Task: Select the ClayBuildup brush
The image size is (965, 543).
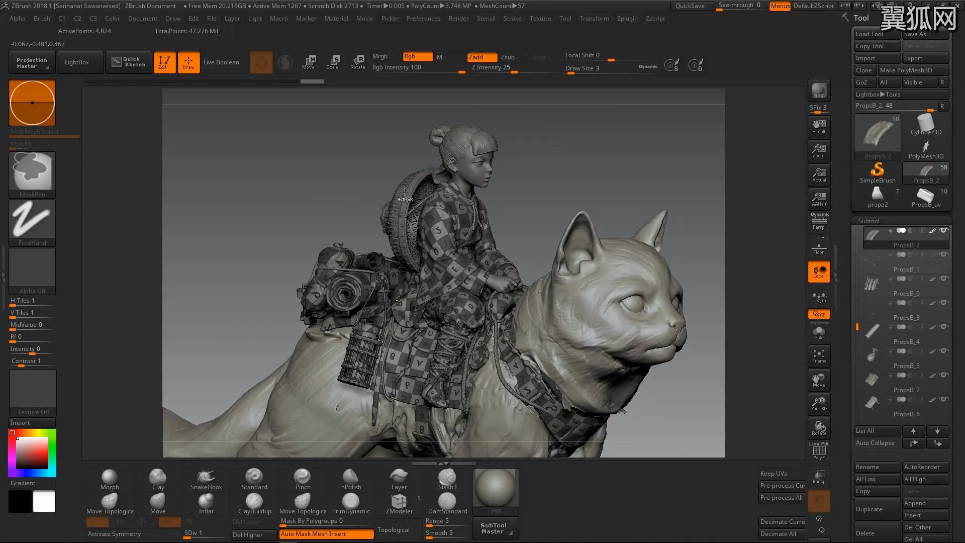Action: tap(254, 504)
